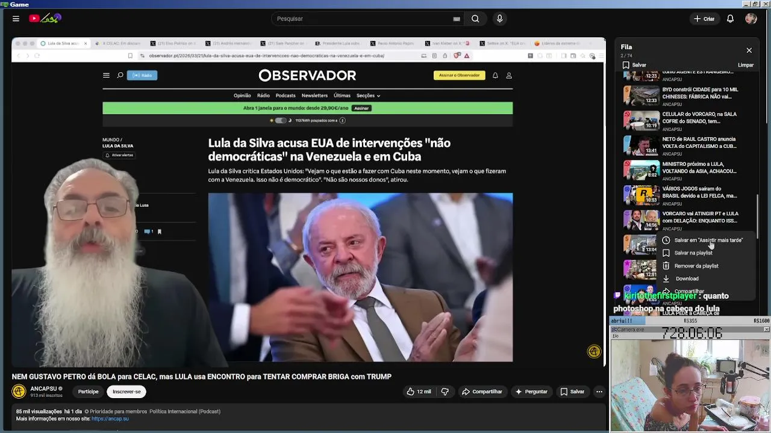
Task: Select Presidente Lula browser tab in video
Action: click(x=337, y=43)
